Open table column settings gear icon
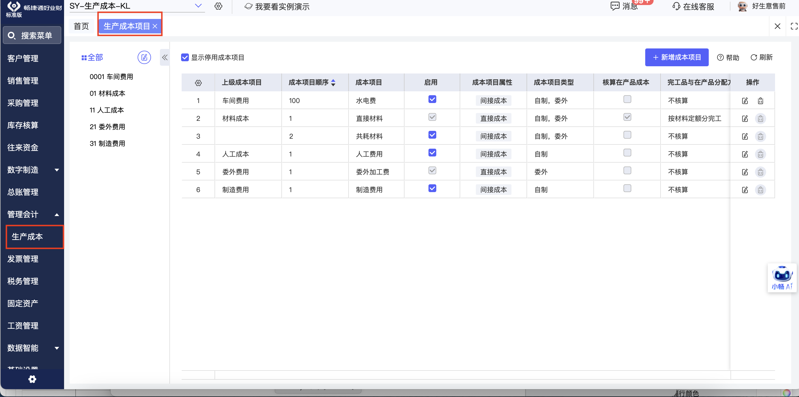This screenshot has width=799, height=397. (198, 83)
